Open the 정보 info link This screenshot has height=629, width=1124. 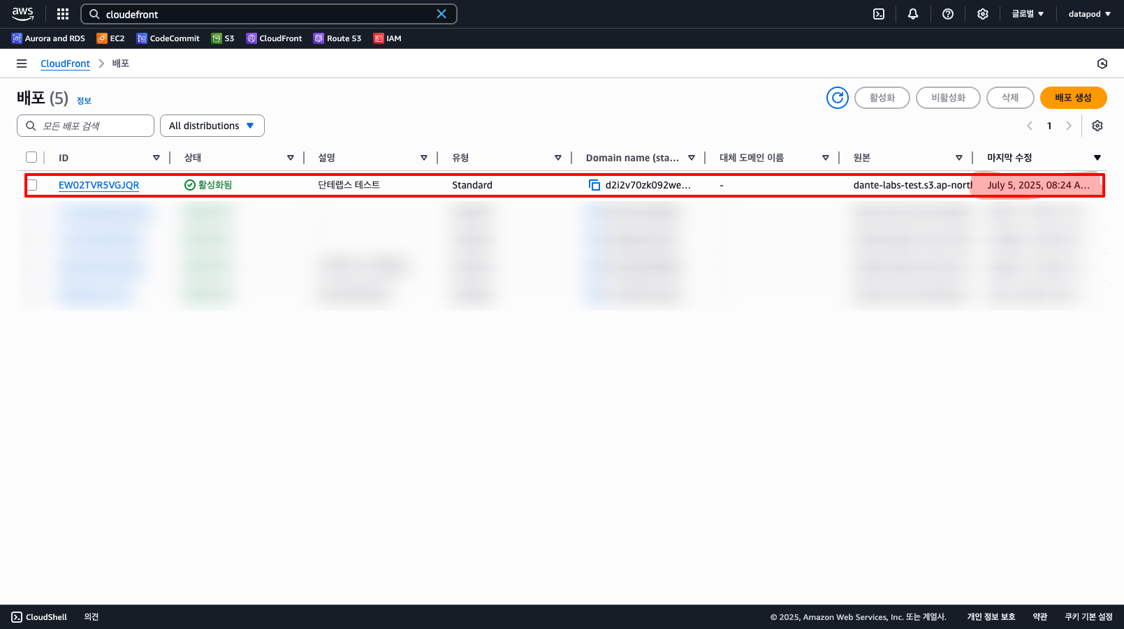click(84, 101)
